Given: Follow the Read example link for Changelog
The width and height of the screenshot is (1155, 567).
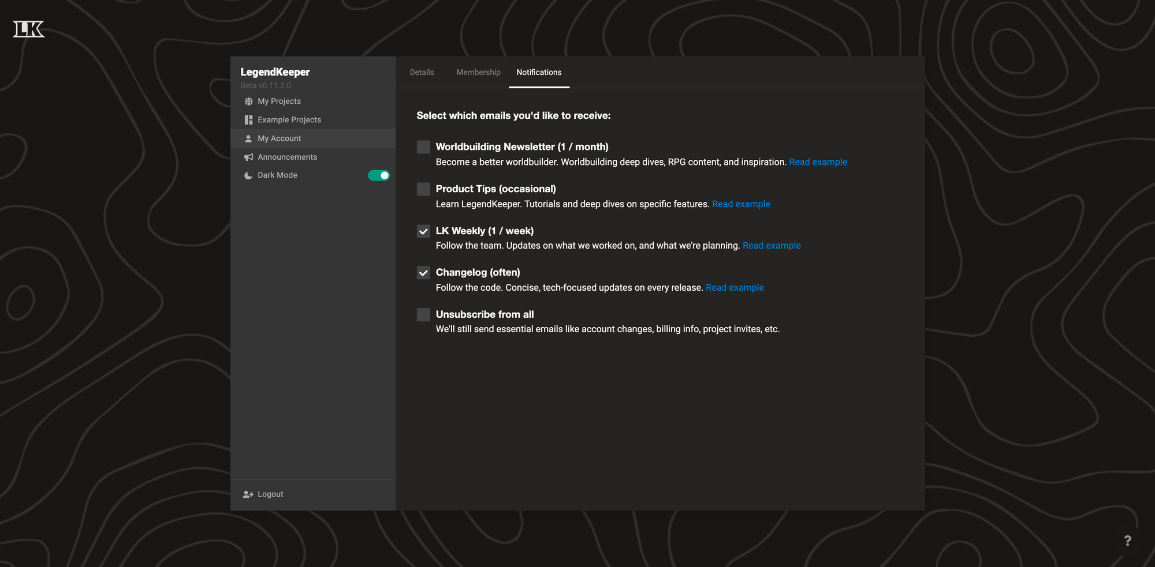Looking at the screenshot, I should click(735, 288).
